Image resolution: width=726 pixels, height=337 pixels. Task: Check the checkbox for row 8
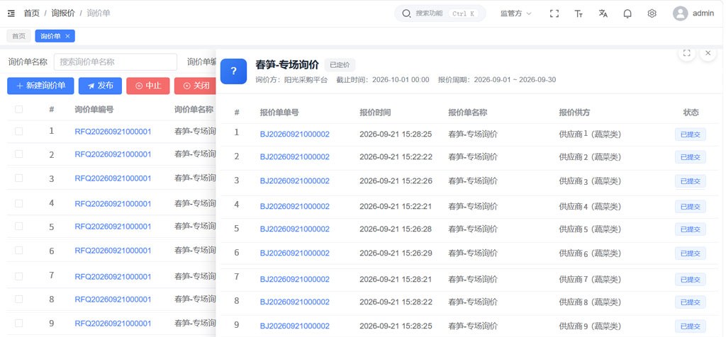coord(18,299)
